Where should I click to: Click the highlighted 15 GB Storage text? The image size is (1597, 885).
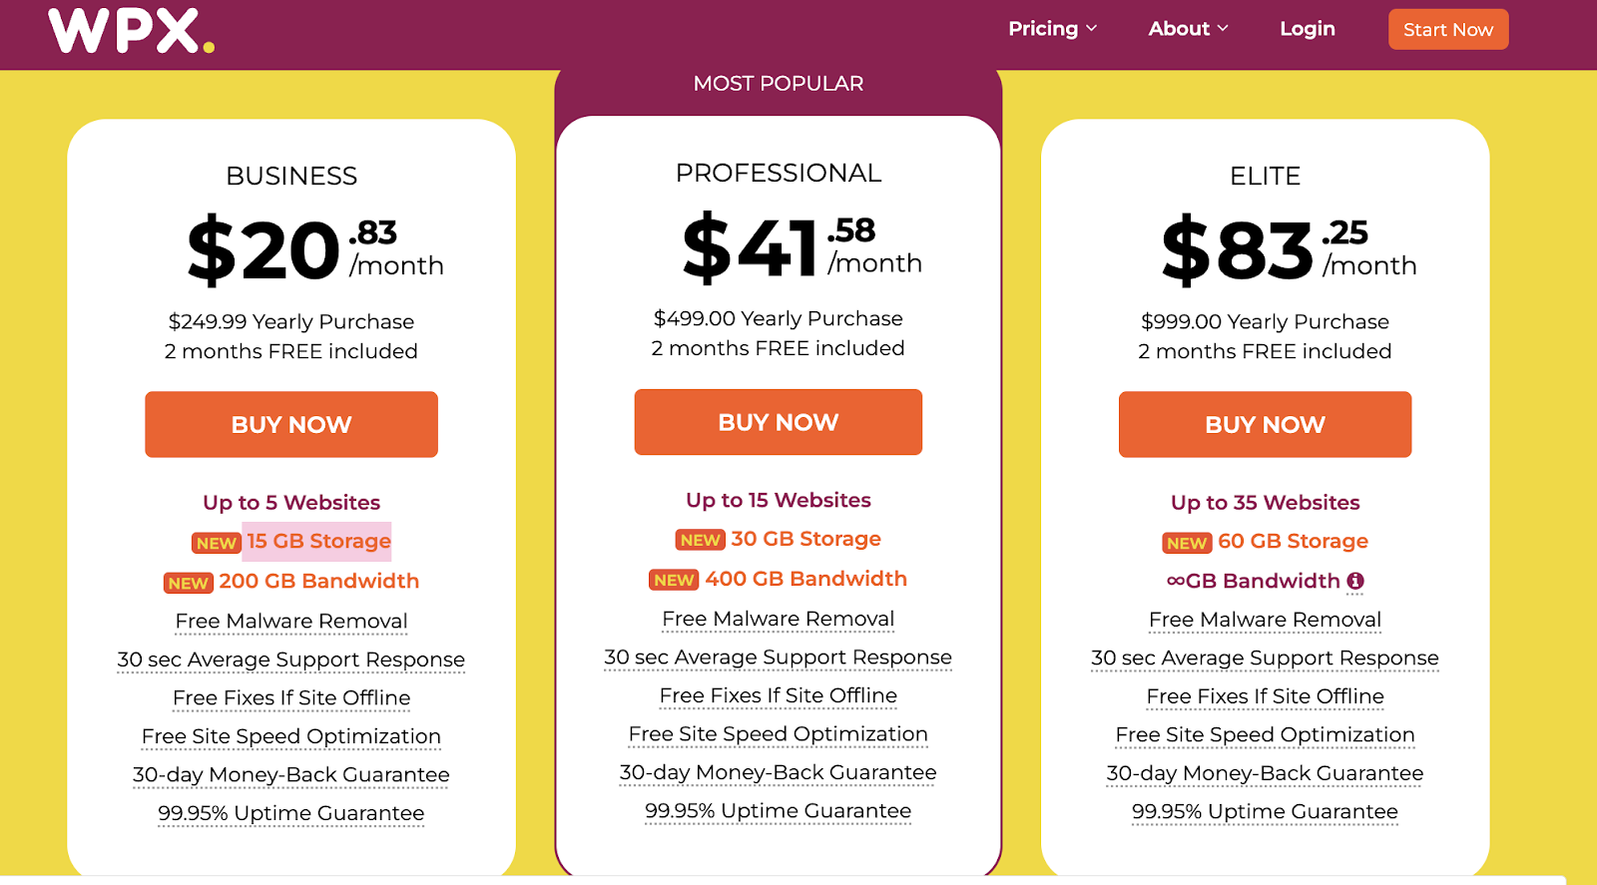click(x=319, y=541)
